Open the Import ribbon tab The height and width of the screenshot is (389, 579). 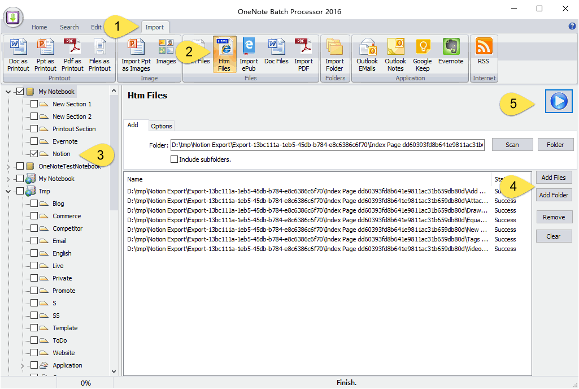[x=154, y=27]
